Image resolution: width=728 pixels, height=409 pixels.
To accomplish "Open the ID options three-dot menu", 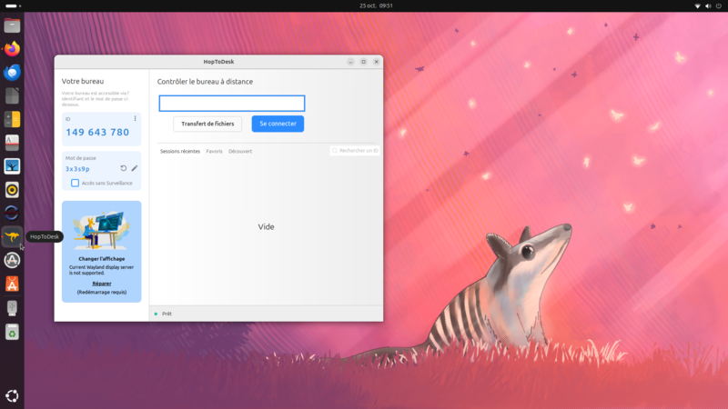I will click(135, 119).
